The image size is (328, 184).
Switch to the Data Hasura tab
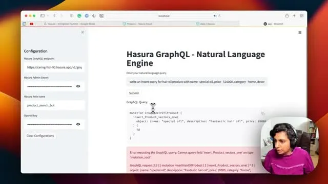point(206,24)
